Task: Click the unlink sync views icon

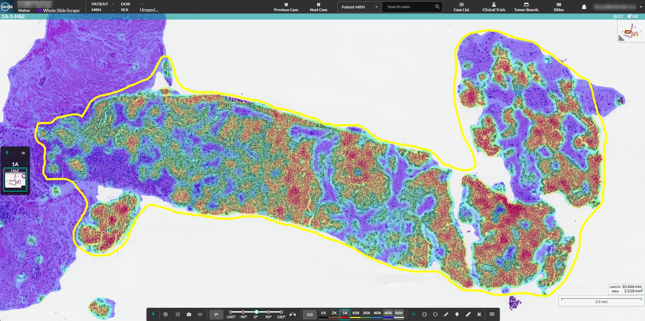Action: (x=178, y=314)
